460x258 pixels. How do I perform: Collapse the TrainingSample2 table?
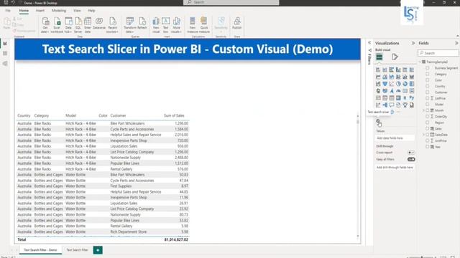click(420, 62)
